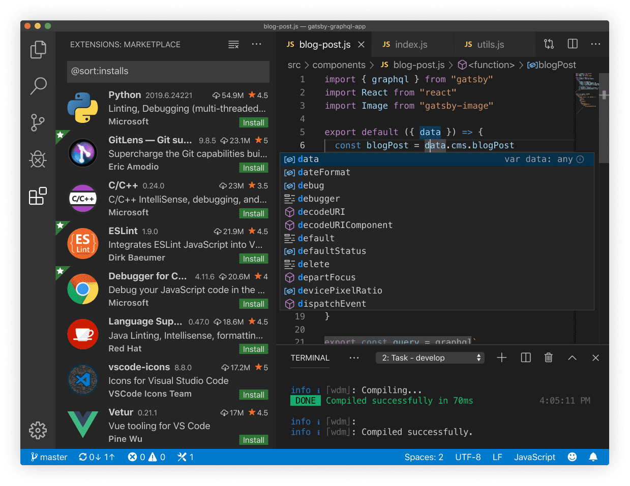Change line ending via 'LF'
630x486 pixels.
click(x=497, y=457)
